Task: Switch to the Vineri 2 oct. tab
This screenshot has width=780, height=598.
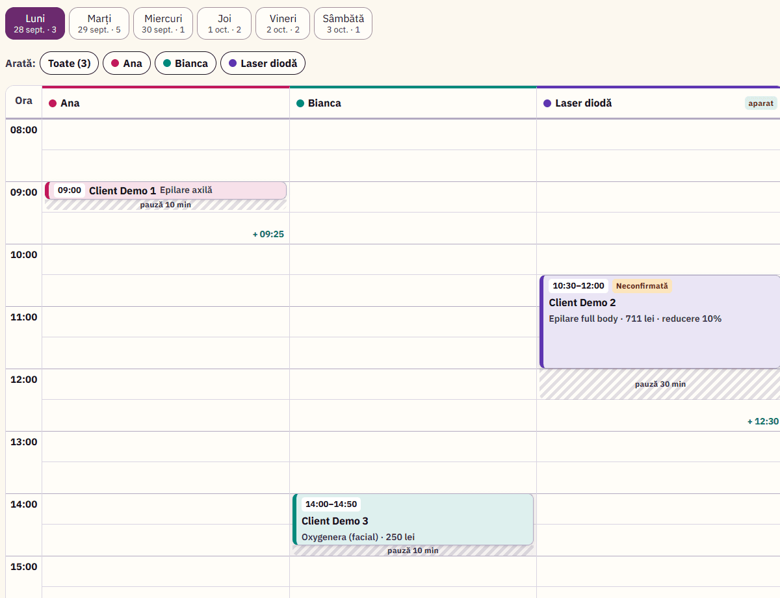Action: point(283,23)
